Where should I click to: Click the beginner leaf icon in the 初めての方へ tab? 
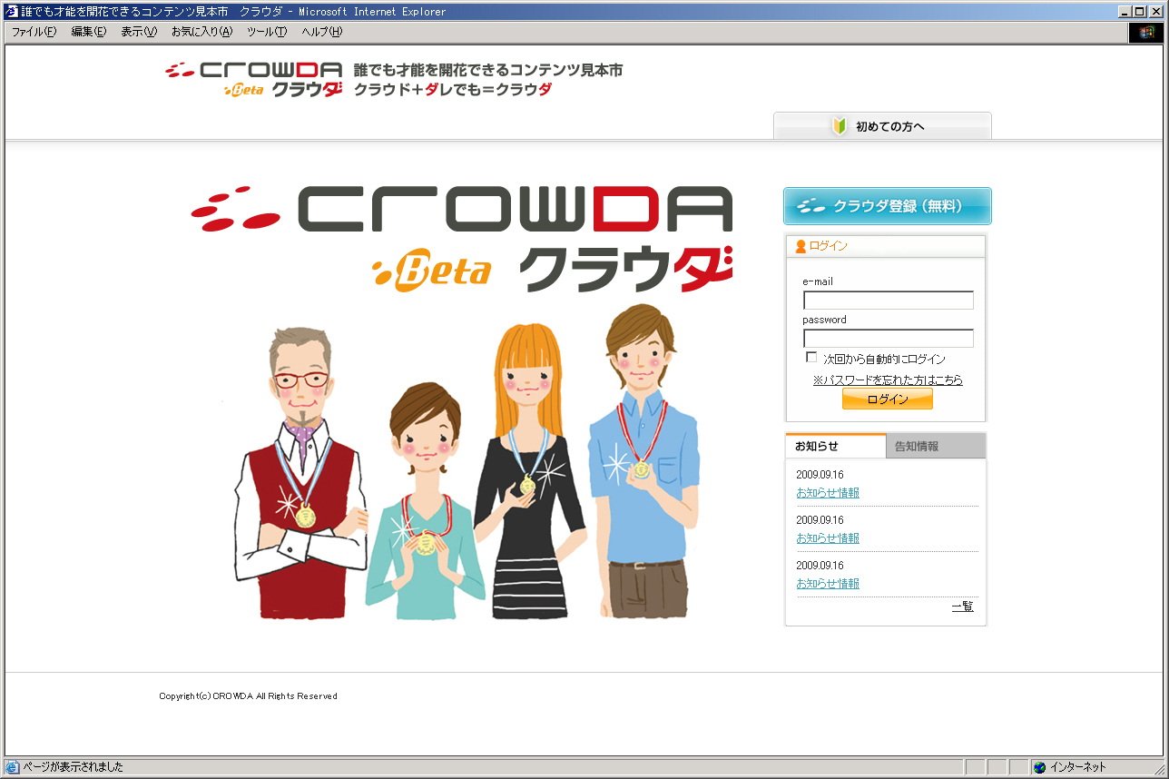840,126
